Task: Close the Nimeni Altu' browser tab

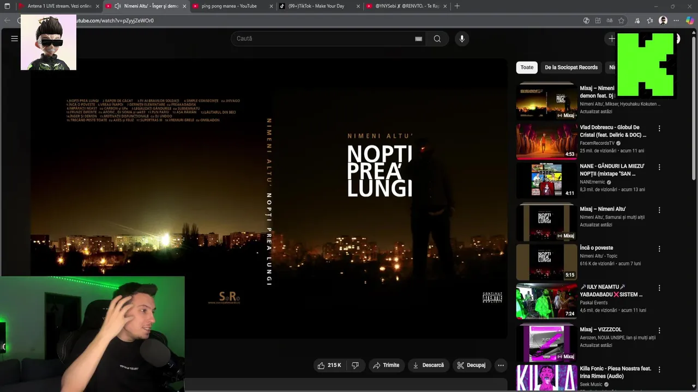Action: click(184, 6)
